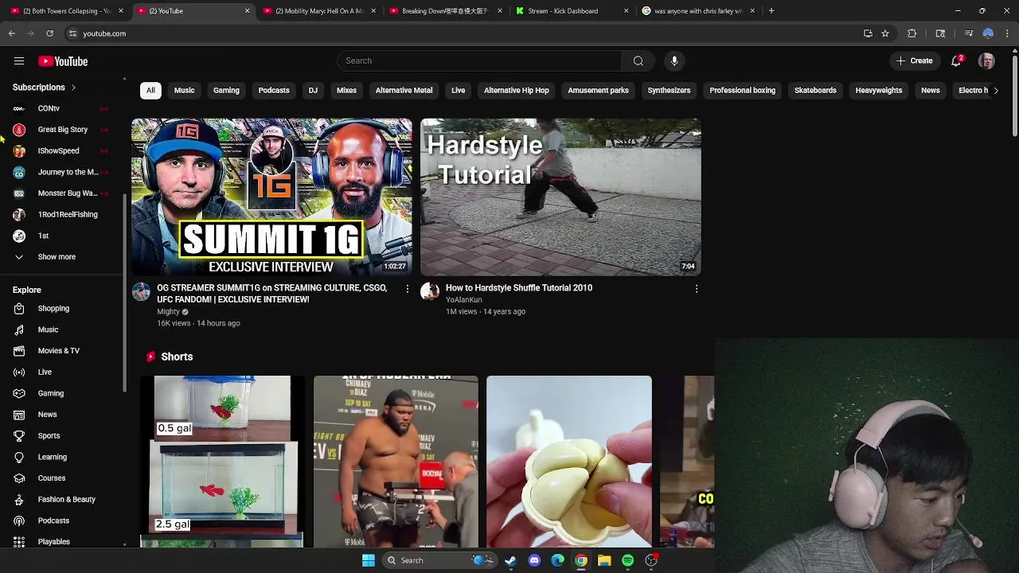Viewport: 1019px width, 573px height.
Task: Switch to the Mobility Mary browser tab
Action: pos(318,11)
